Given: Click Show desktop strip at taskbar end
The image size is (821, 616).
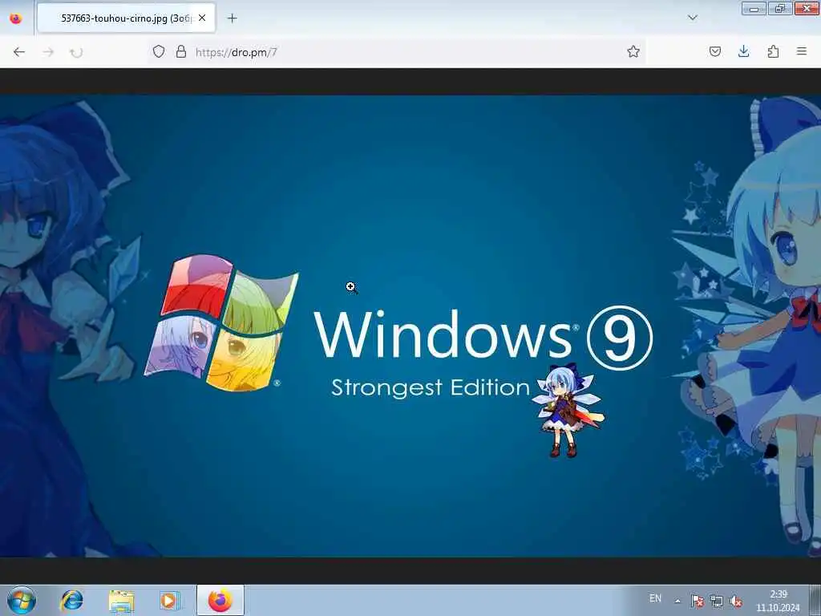Looking at the screenshot, I should (x=815, y=600).
